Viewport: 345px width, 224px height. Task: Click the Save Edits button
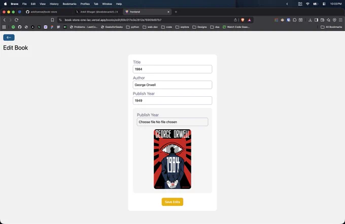(172, 202)
